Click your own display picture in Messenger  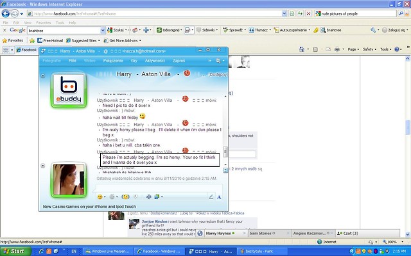(x=69, y=180)
